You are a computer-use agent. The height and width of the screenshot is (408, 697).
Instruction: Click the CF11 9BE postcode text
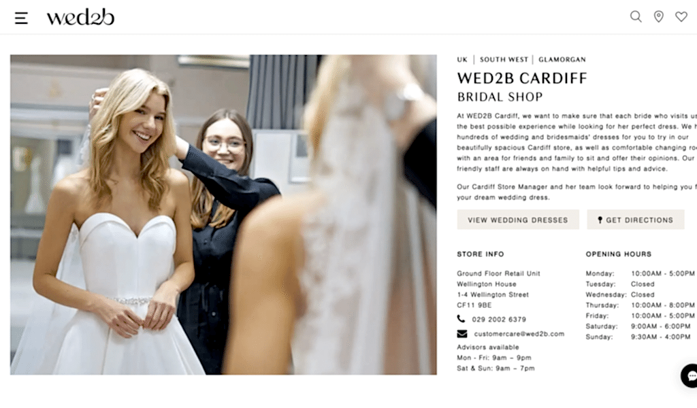coord(474,305)
